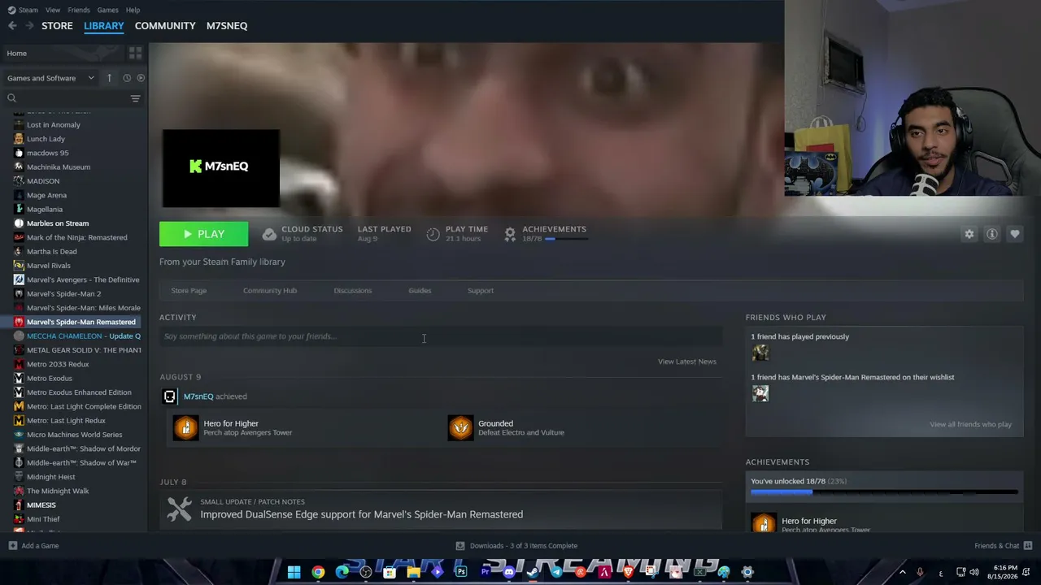Show hidden system tray icons
Screen dimensions: 1041x585
pos(902,572)
